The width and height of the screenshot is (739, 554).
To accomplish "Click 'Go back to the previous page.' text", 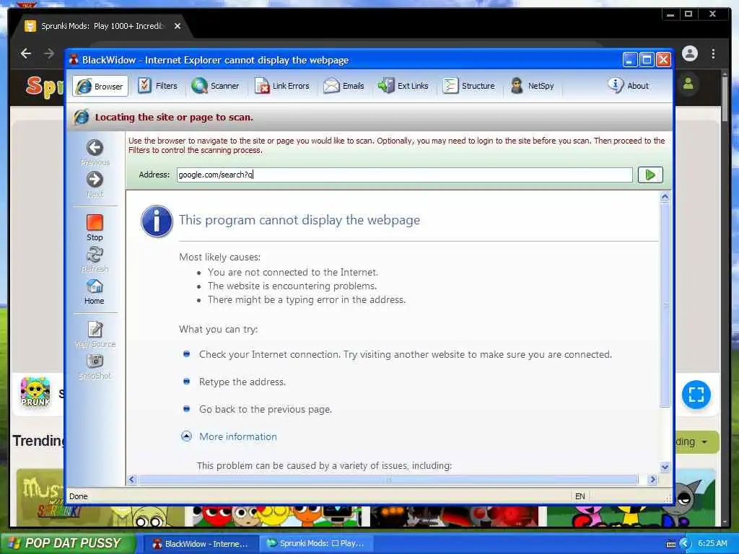I will [266, 410].
